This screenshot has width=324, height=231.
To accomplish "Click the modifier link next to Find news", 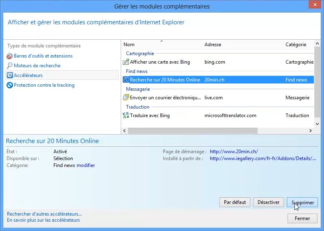I will (86, 165).
